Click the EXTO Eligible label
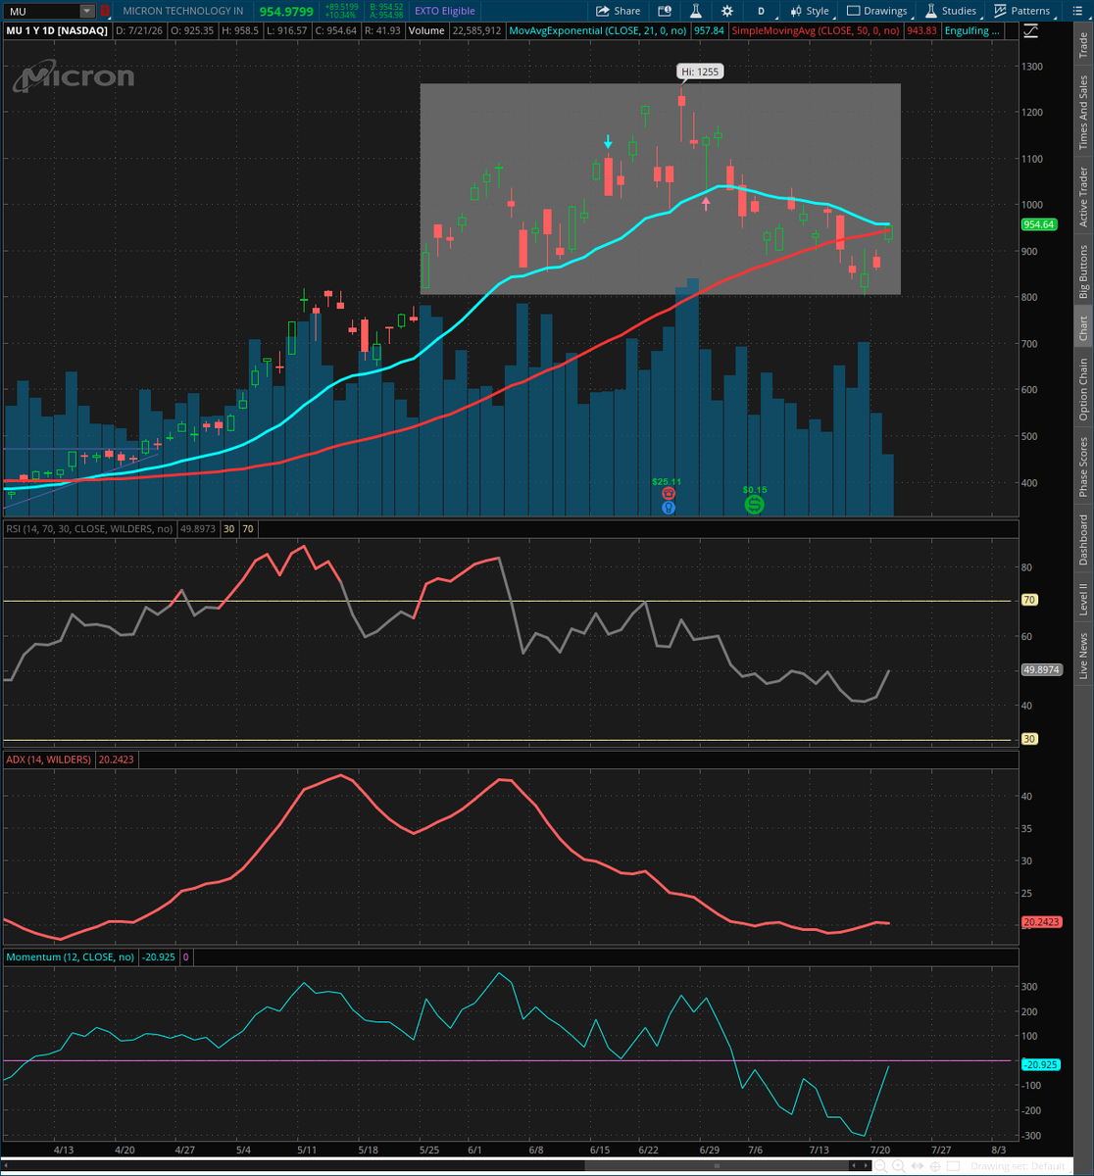Screen dimensions: 1094x1176 click(x=445, y=11)
